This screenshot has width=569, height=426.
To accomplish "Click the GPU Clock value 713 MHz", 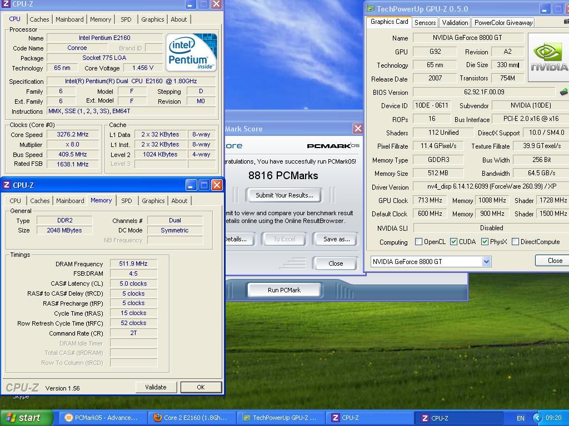I will click(x=430, y=200).
